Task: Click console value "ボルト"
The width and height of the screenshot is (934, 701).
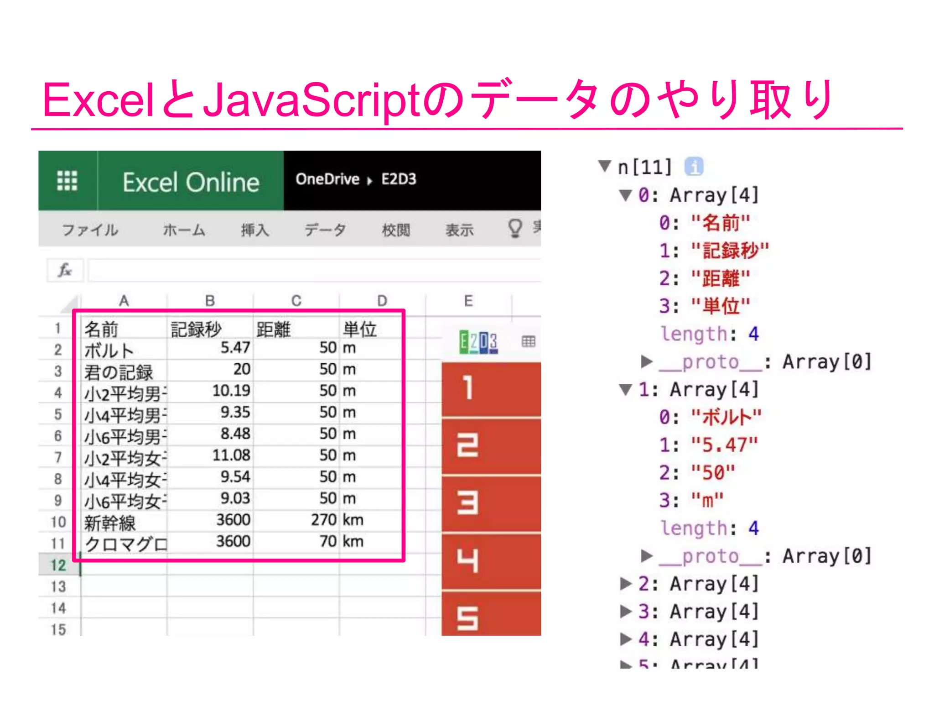Action: [x=726, y=417]
